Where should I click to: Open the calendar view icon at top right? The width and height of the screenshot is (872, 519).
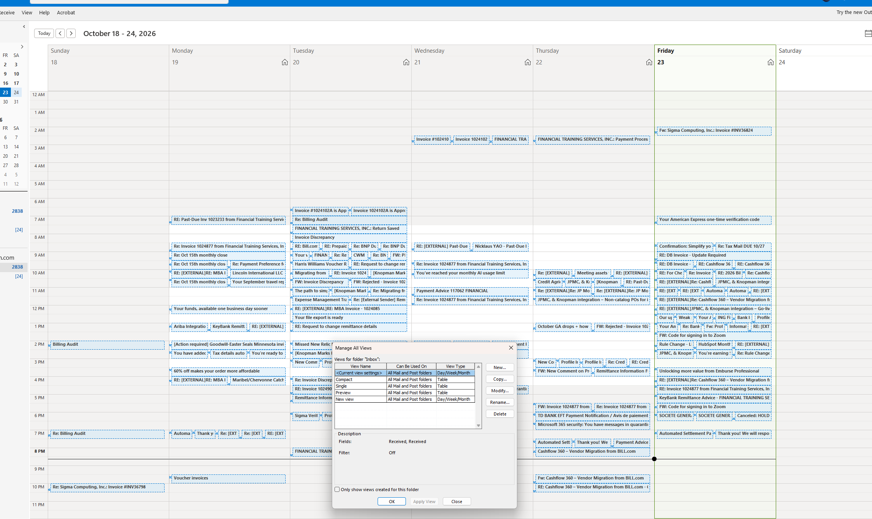[x=869, y=33]
